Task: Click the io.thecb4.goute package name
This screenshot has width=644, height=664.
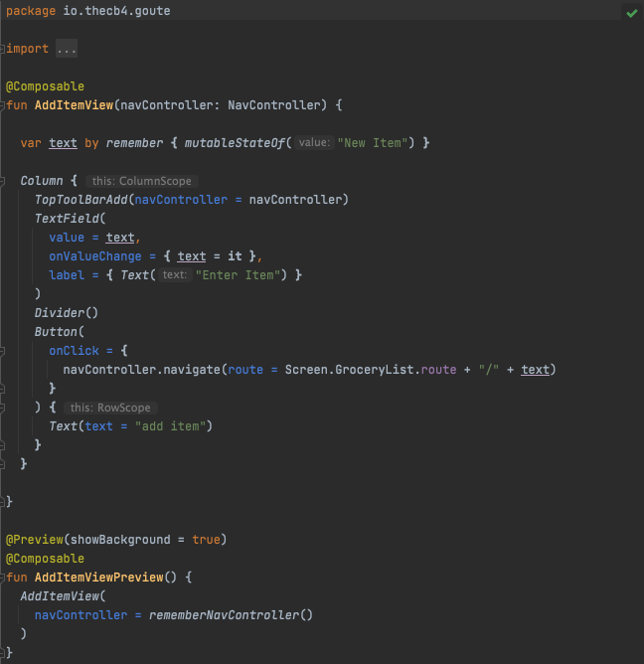Action: pos(116,11)
